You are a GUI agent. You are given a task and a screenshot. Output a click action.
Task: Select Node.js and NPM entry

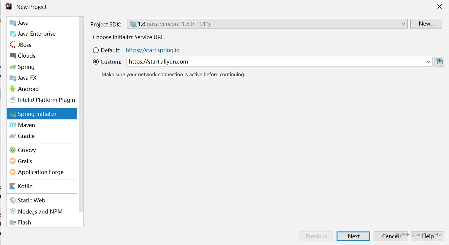42,211
